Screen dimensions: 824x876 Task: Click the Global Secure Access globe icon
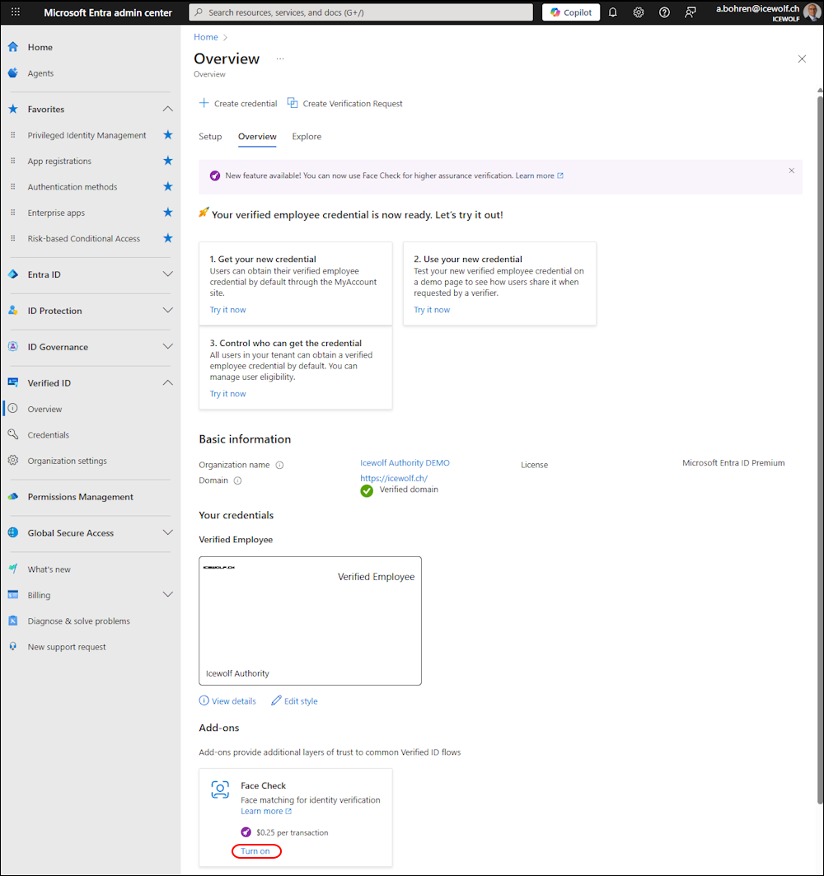[x=13, y=532]
